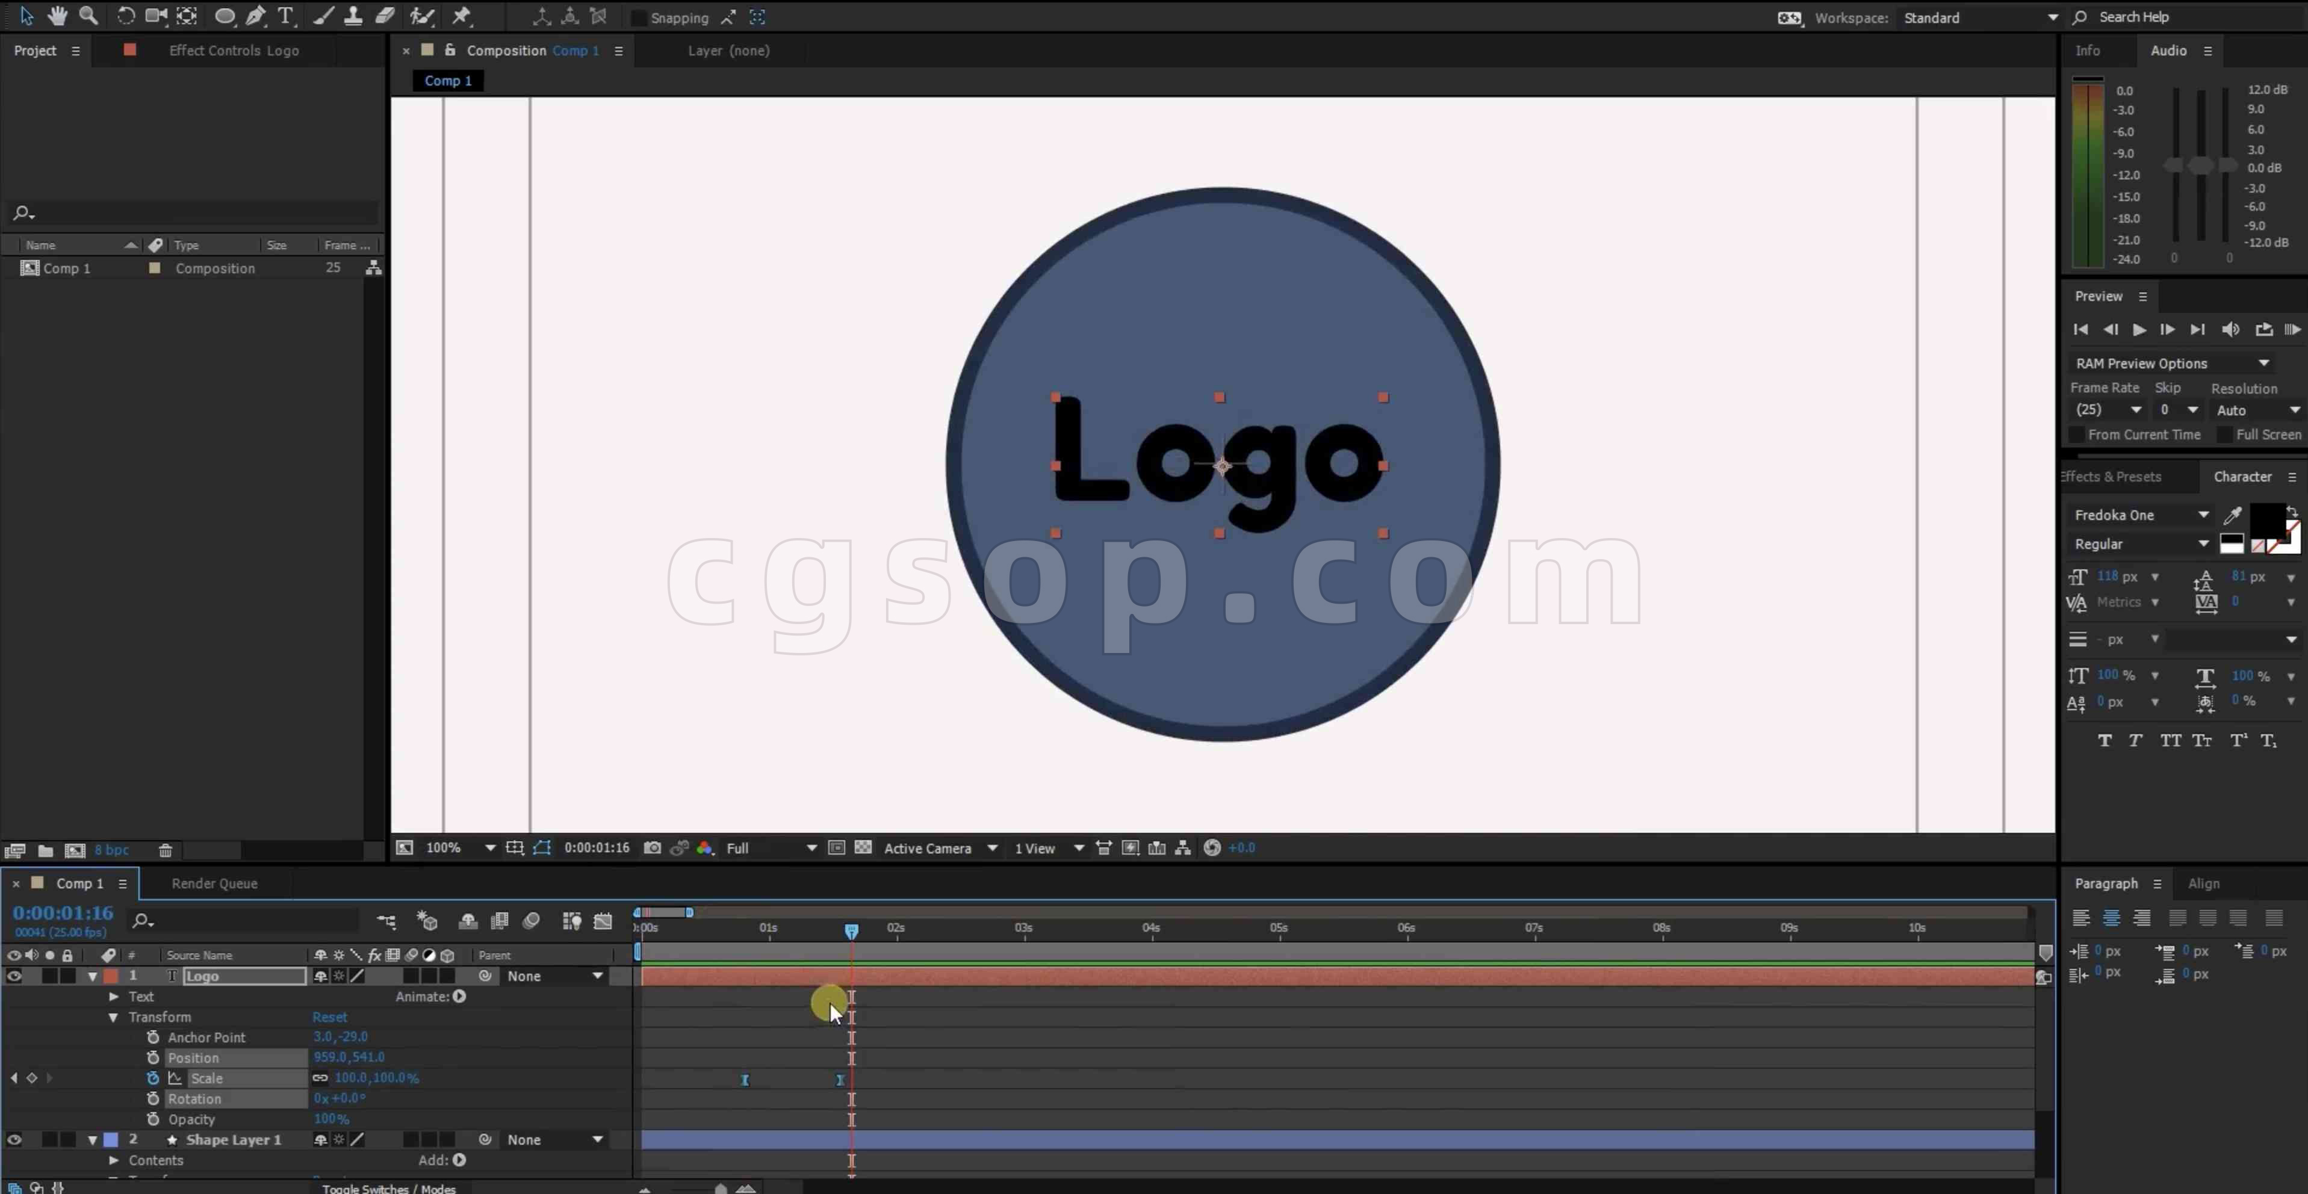Take a snapshot with the camera icon
Image resolution: width=2308 pixels, height=1194 pixels.
tap(653, 847)
